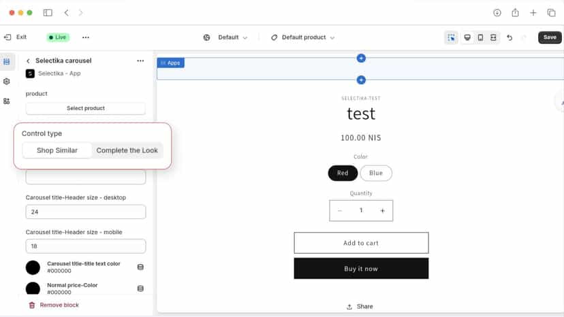Click the 'Selectika - App' label
The image size is (564, 317).
[59, 73]
